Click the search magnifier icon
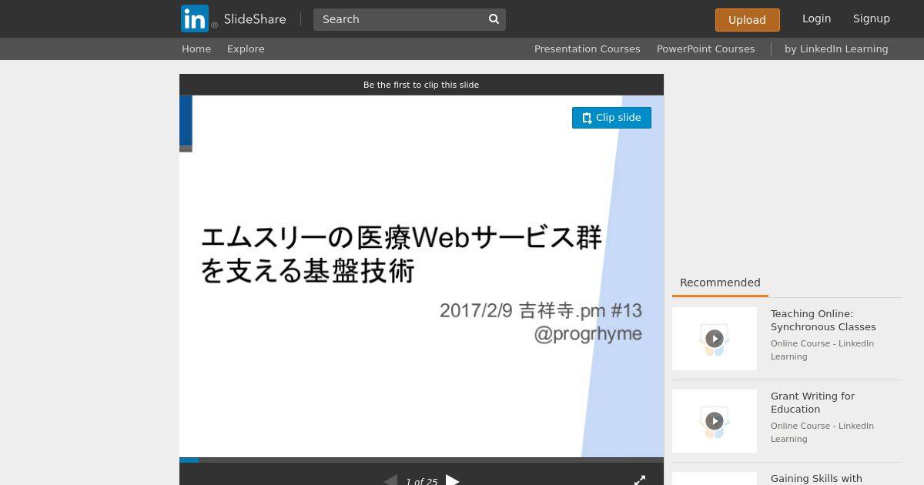Screen dimensions: 924x485 [494, 19]
